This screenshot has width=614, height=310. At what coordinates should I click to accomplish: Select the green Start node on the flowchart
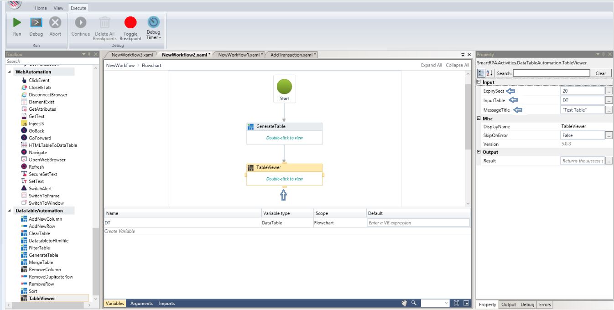[284, 87]
